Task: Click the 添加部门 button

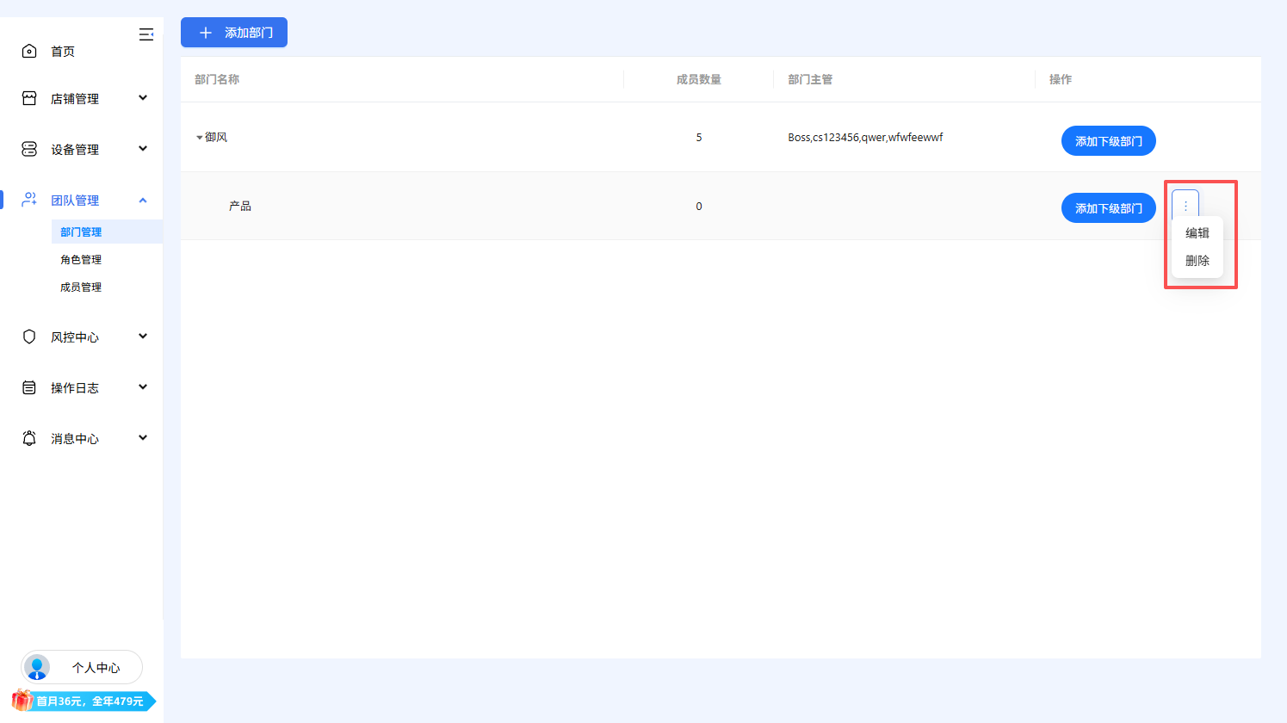Action: coord(233,32)
